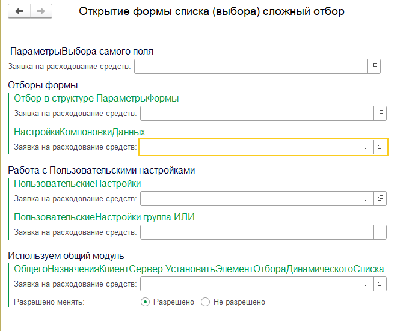Focus input under ПараметрыВыбора самого поля
415x331 pixels.
(x=245, y=66)
